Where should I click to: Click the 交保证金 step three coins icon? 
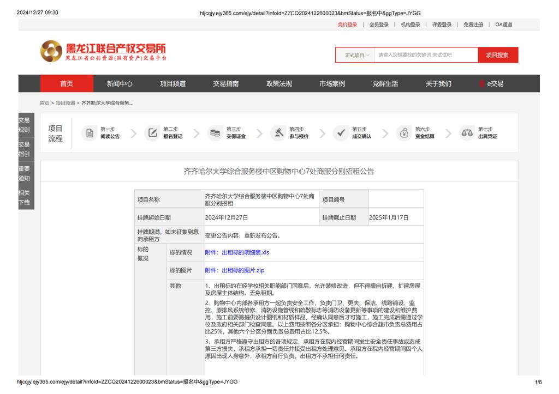[215, 133]
